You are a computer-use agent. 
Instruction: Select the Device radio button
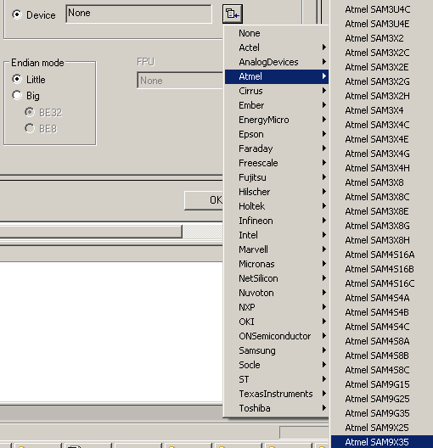point(17,14)
